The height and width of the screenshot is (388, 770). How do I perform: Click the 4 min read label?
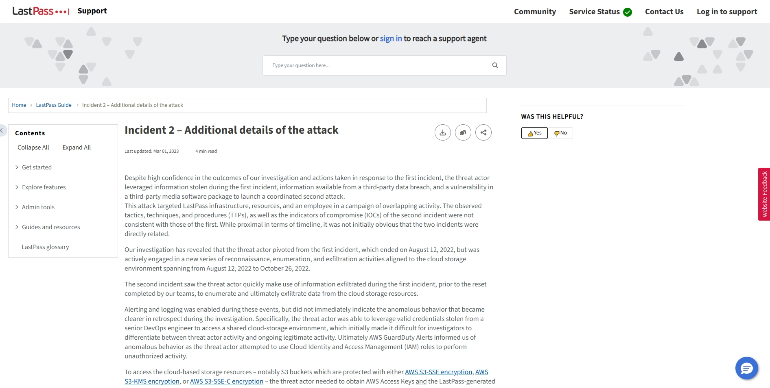[x=206, y=151]
